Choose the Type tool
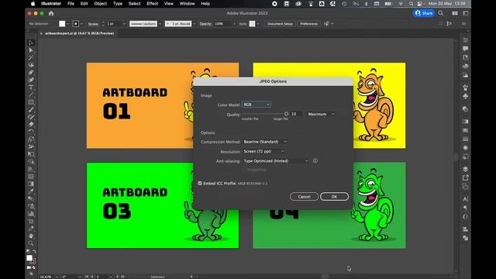This screenshot has height=279, width=496. (x=31, y=88)
